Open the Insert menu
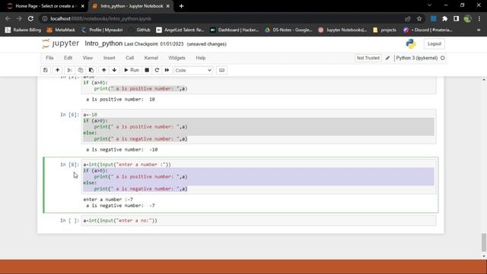Image resolution: width=487 pixels, height=274 pixels. click(109, 58)
